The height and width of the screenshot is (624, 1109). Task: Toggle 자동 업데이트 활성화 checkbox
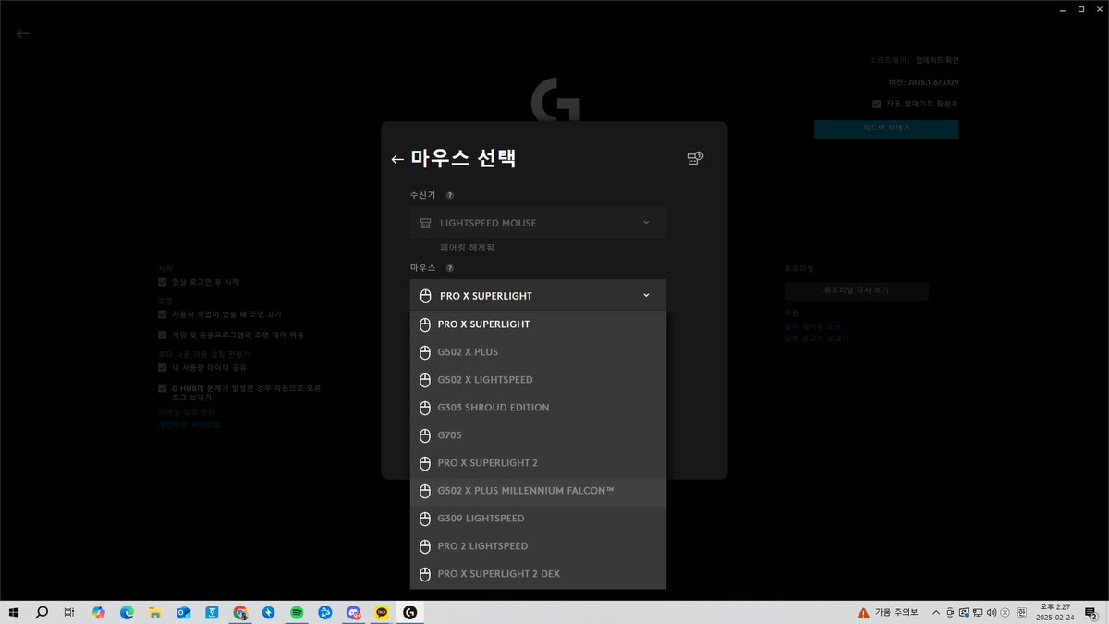click(x=876, y=104)
